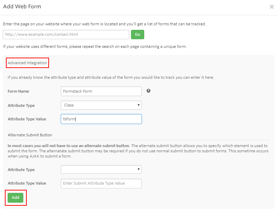
Task: Click the fsForm attribute value field
Action: [x=101, y=119]
